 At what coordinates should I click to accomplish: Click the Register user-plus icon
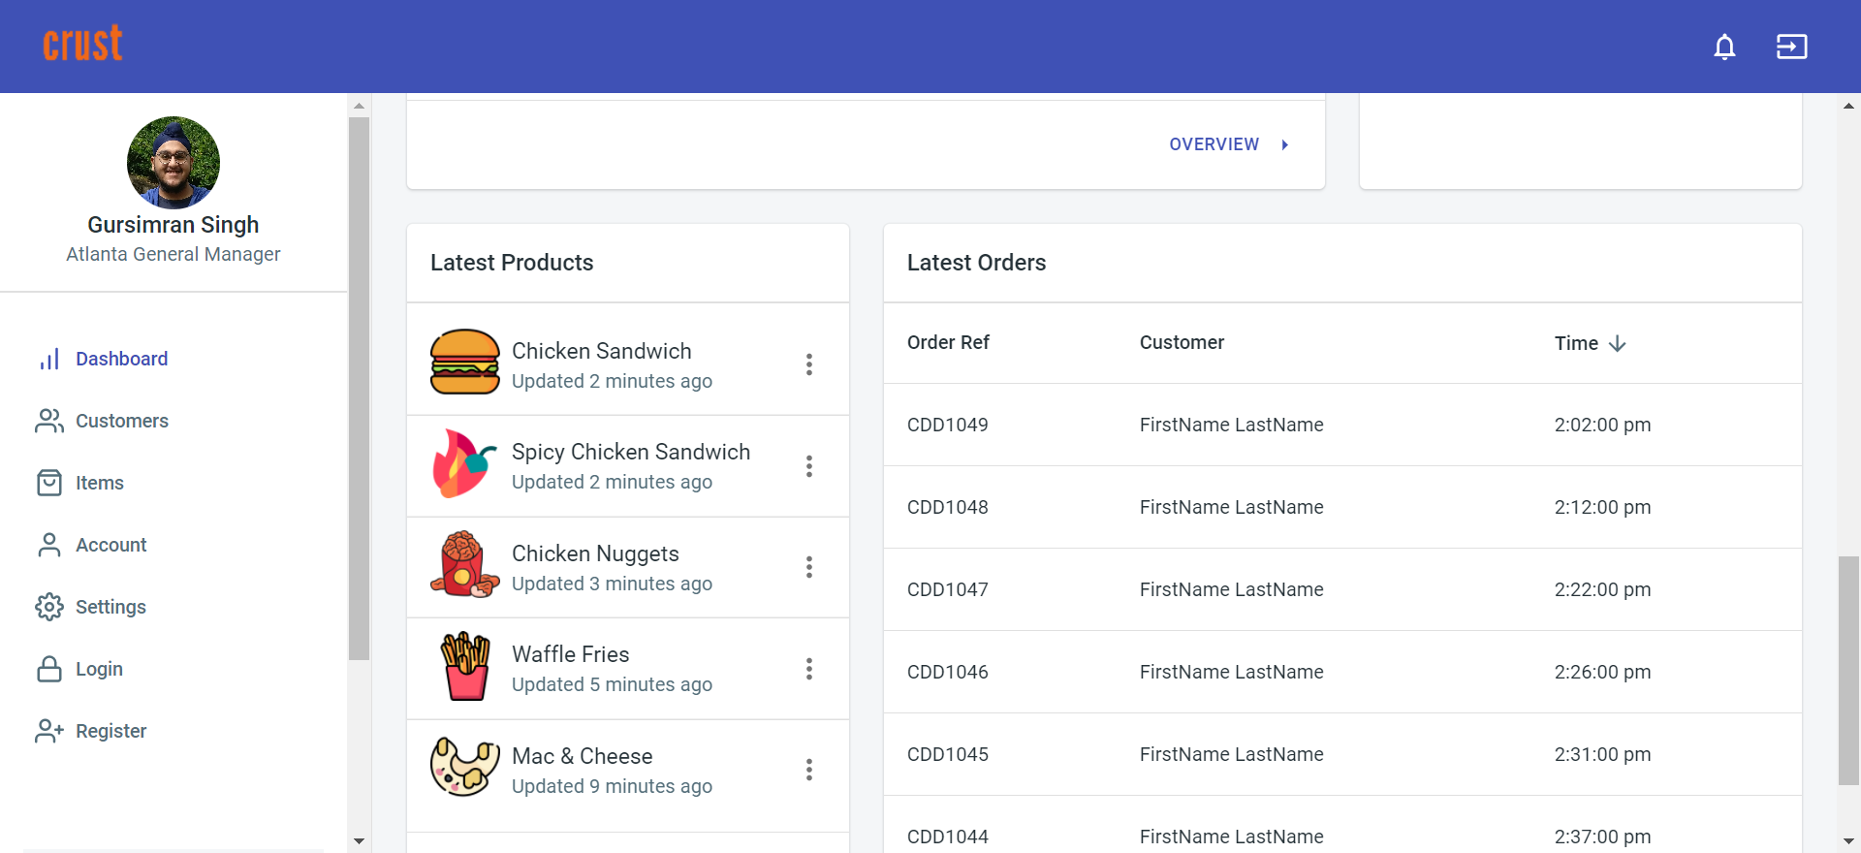click(x=49, y=731)
